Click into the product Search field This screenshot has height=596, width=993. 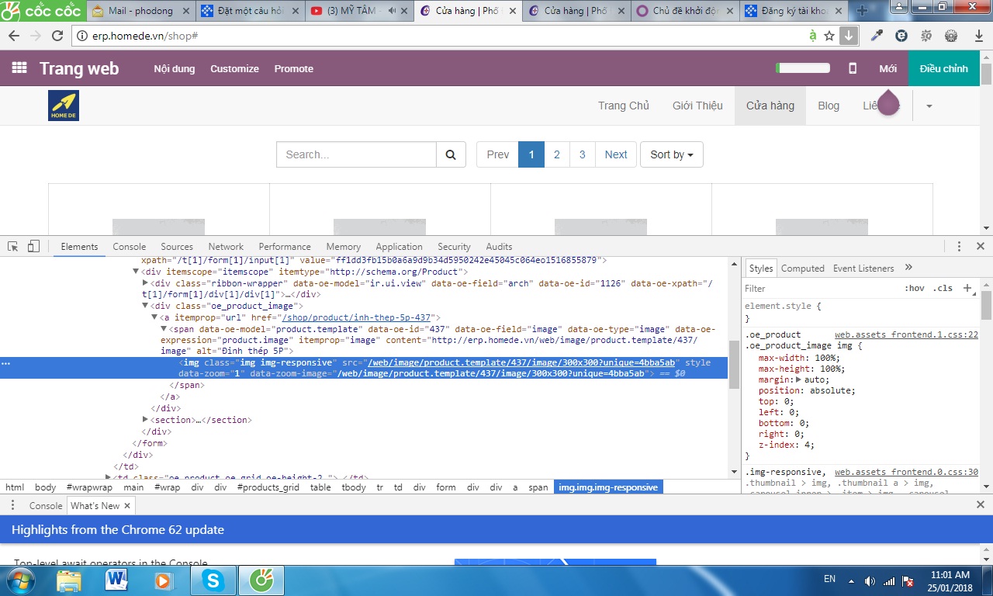click(x=356, y=154)
